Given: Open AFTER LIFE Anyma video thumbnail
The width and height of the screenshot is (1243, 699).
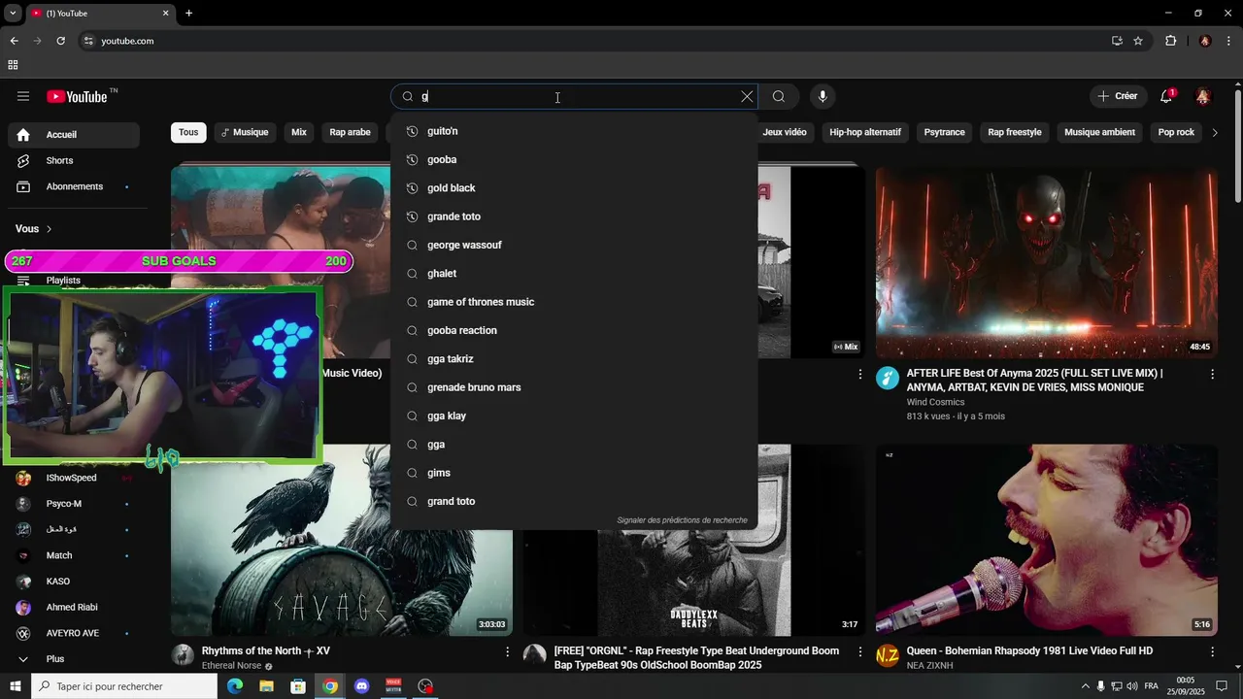Looking at the screenshot, I should (x=1047, y=262).
